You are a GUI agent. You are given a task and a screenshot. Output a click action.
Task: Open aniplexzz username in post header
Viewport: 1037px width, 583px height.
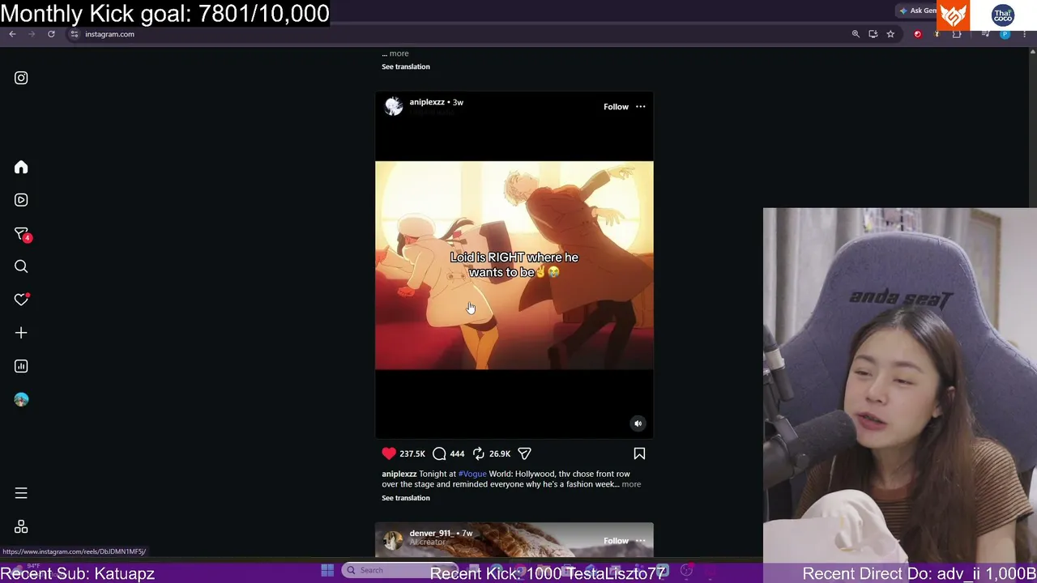(427, 102)
